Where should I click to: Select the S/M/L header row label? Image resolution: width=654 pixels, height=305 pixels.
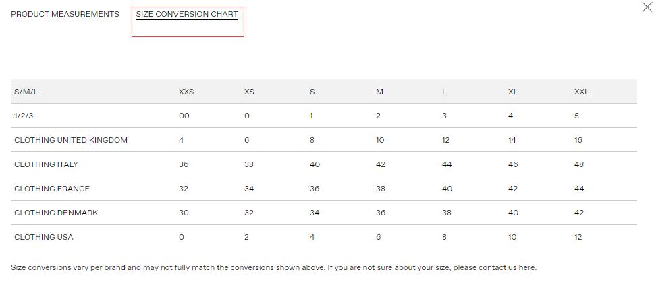coord(26,92)
